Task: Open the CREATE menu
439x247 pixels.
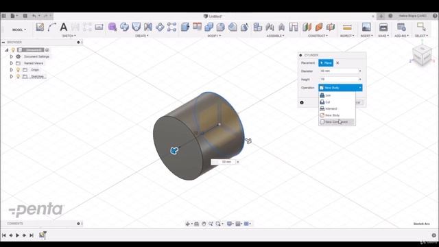Action: click(x=142, y=36)
